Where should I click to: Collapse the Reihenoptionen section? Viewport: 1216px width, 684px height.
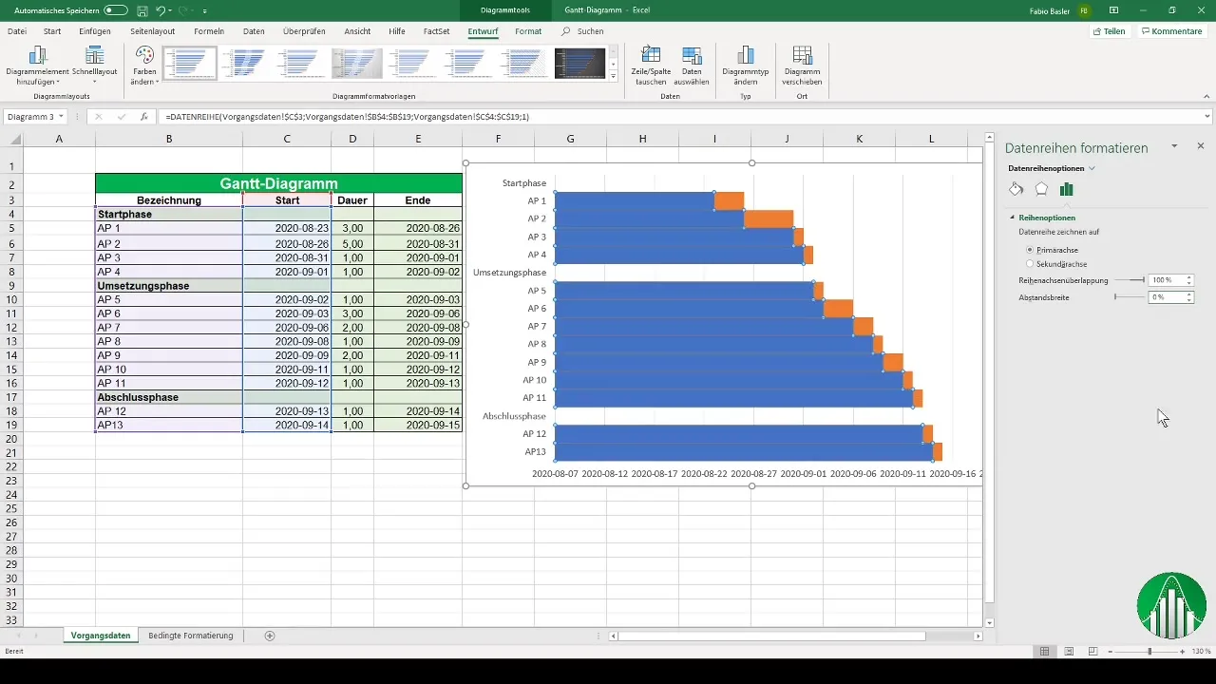coord(1012,218)
